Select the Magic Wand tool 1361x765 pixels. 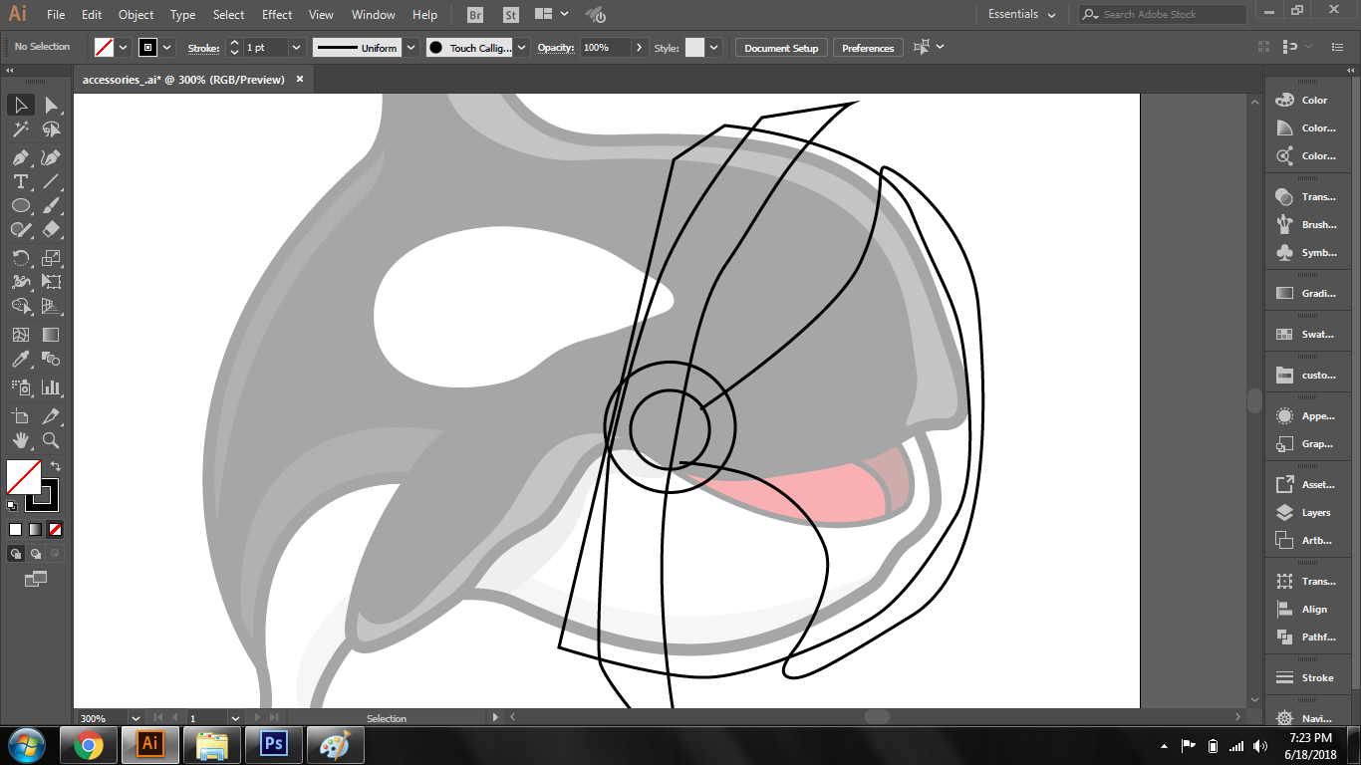[x=20, y=129]
